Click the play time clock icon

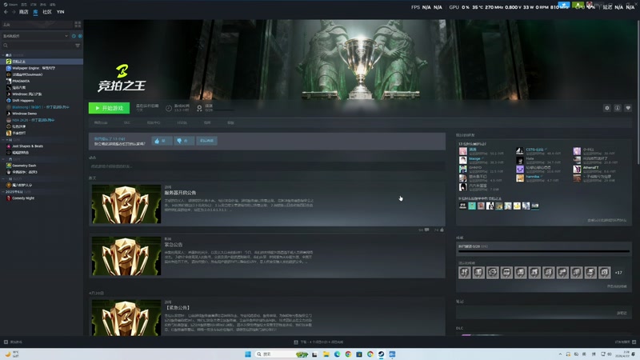pos(169,108)
